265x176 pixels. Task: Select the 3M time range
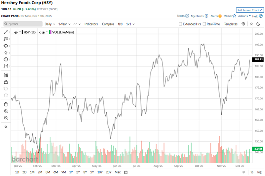click(48, 172)
